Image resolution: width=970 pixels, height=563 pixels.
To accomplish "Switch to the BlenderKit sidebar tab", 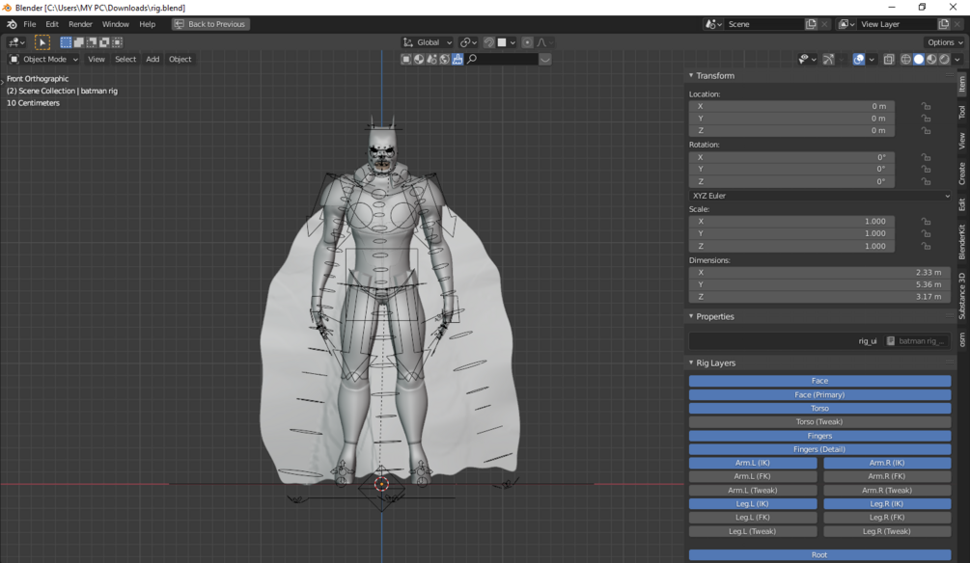I will tap(962, 242).
